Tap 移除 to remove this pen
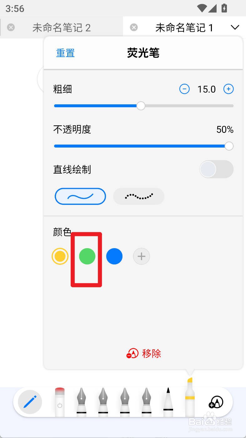Viewport: 246px width, 438px height. [144, 354]
